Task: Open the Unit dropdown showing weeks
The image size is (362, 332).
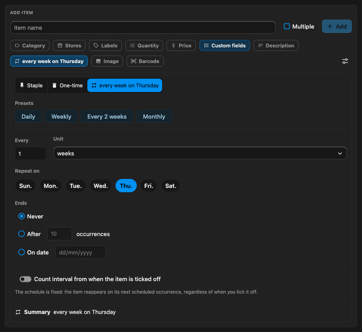Action: point(200,153)
